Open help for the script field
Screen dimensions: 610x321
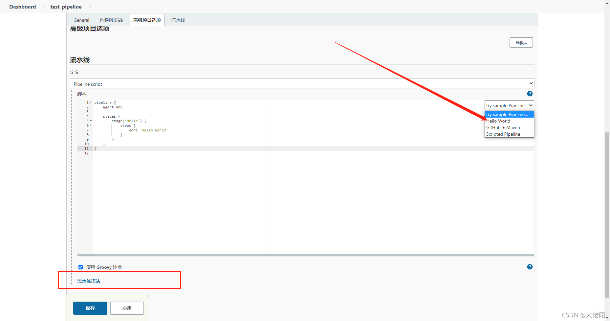[530, 94]
